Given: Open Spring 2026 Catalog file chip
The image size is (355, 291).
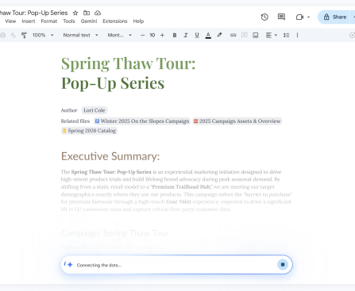Looking at the screenshot, I should tap(89, 131).
